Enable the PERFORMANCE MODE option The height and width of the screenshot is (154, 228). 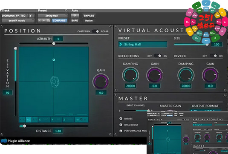click(121, 131)
